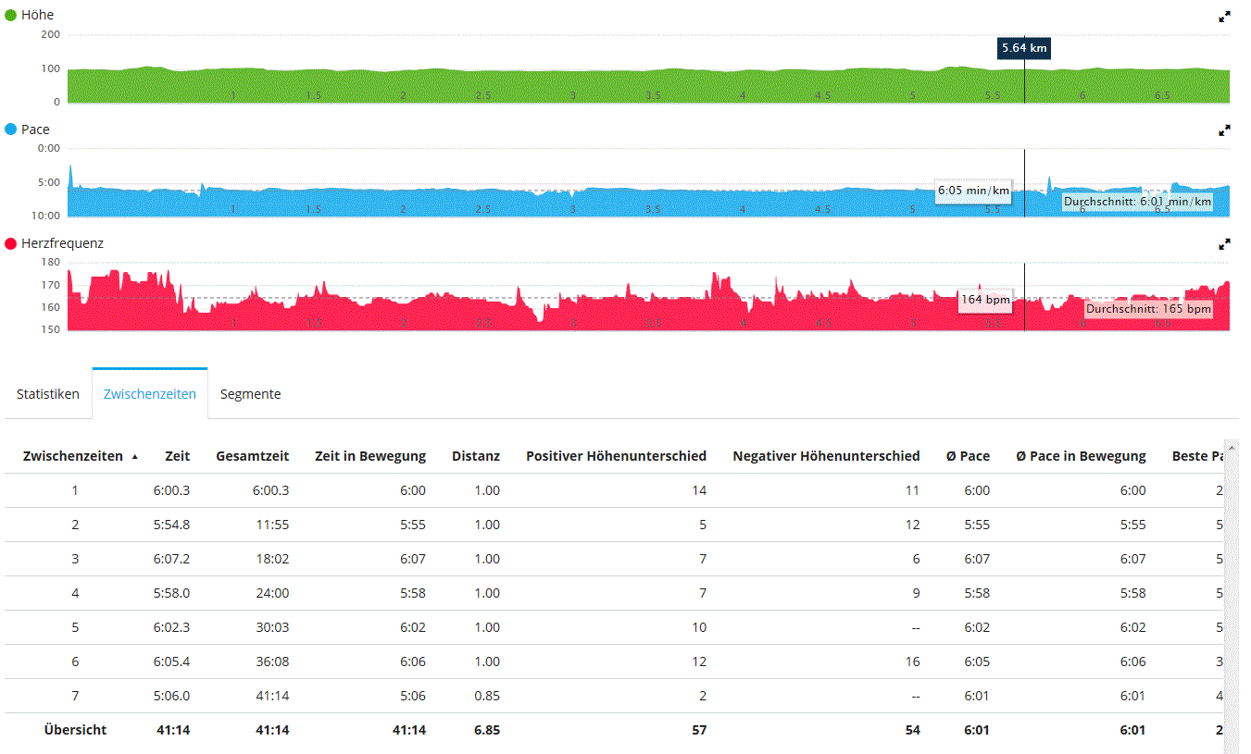1251x754 pixels.
Task: Toggle the blue Pace legend dot
Action: 11,130
